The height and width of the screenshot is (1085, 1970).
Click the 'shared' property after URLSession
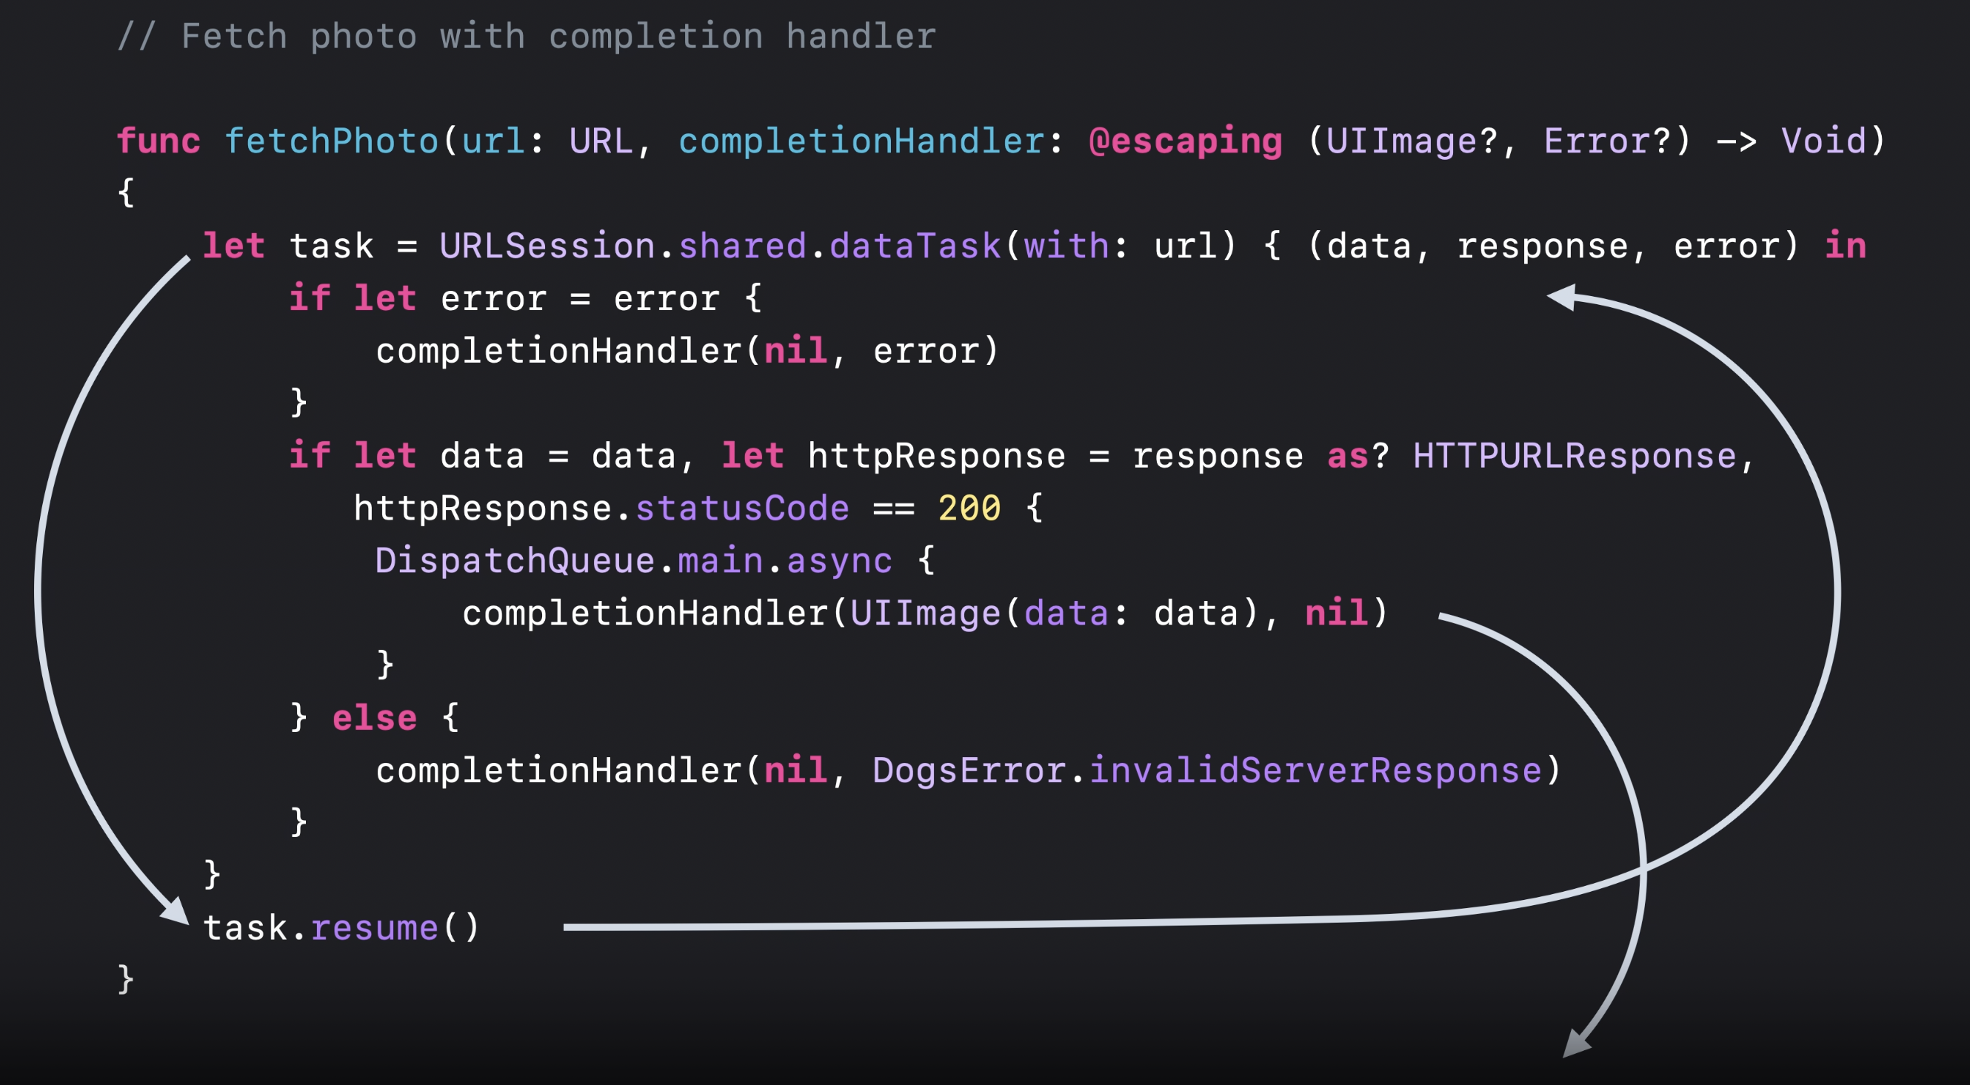tap(742, 246)
